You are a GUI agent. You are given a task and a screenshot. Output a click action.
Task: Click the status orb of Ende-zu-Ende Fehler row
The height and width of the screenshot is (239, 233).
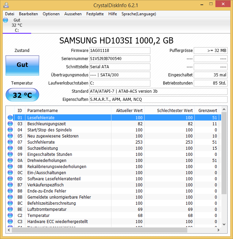[x=10, y=191]
